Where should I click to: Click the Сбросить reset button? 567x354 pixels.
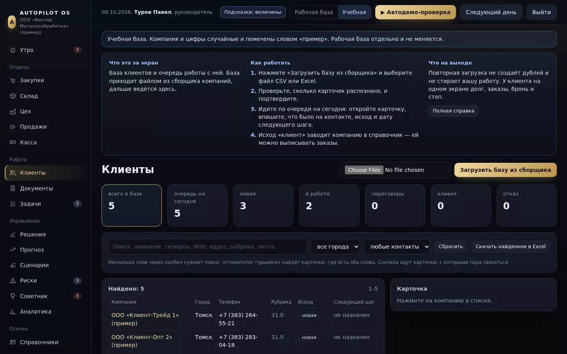(x=451, y=247)
